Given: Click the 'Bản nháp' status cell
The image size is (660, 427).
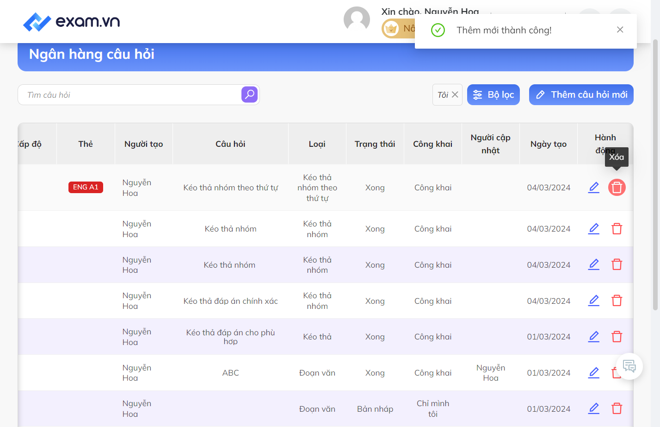Looking at the screenshot, I should click(375, 409).
